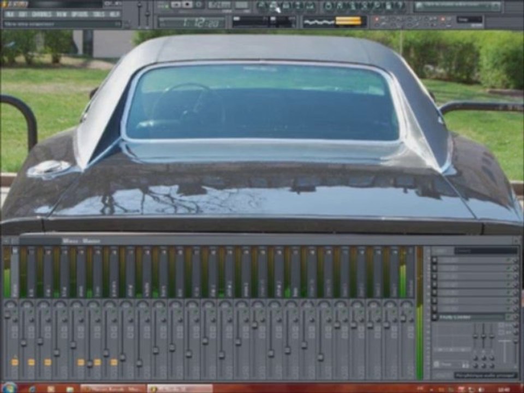Open Internet Explorer from the taskbar
The width and height of the screenshot is (524, 393).
tap(32, 389)
